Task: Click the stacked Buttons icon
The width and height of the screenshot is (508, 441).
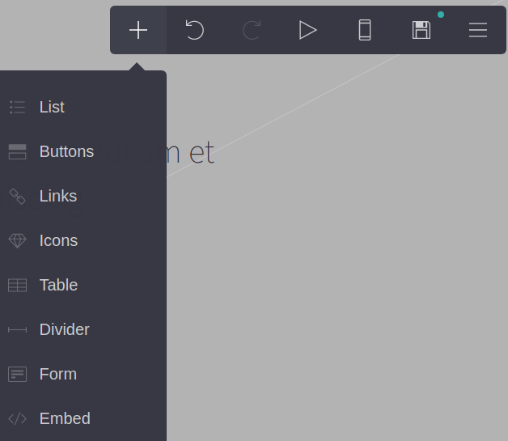Action: [x=17, y=151]
